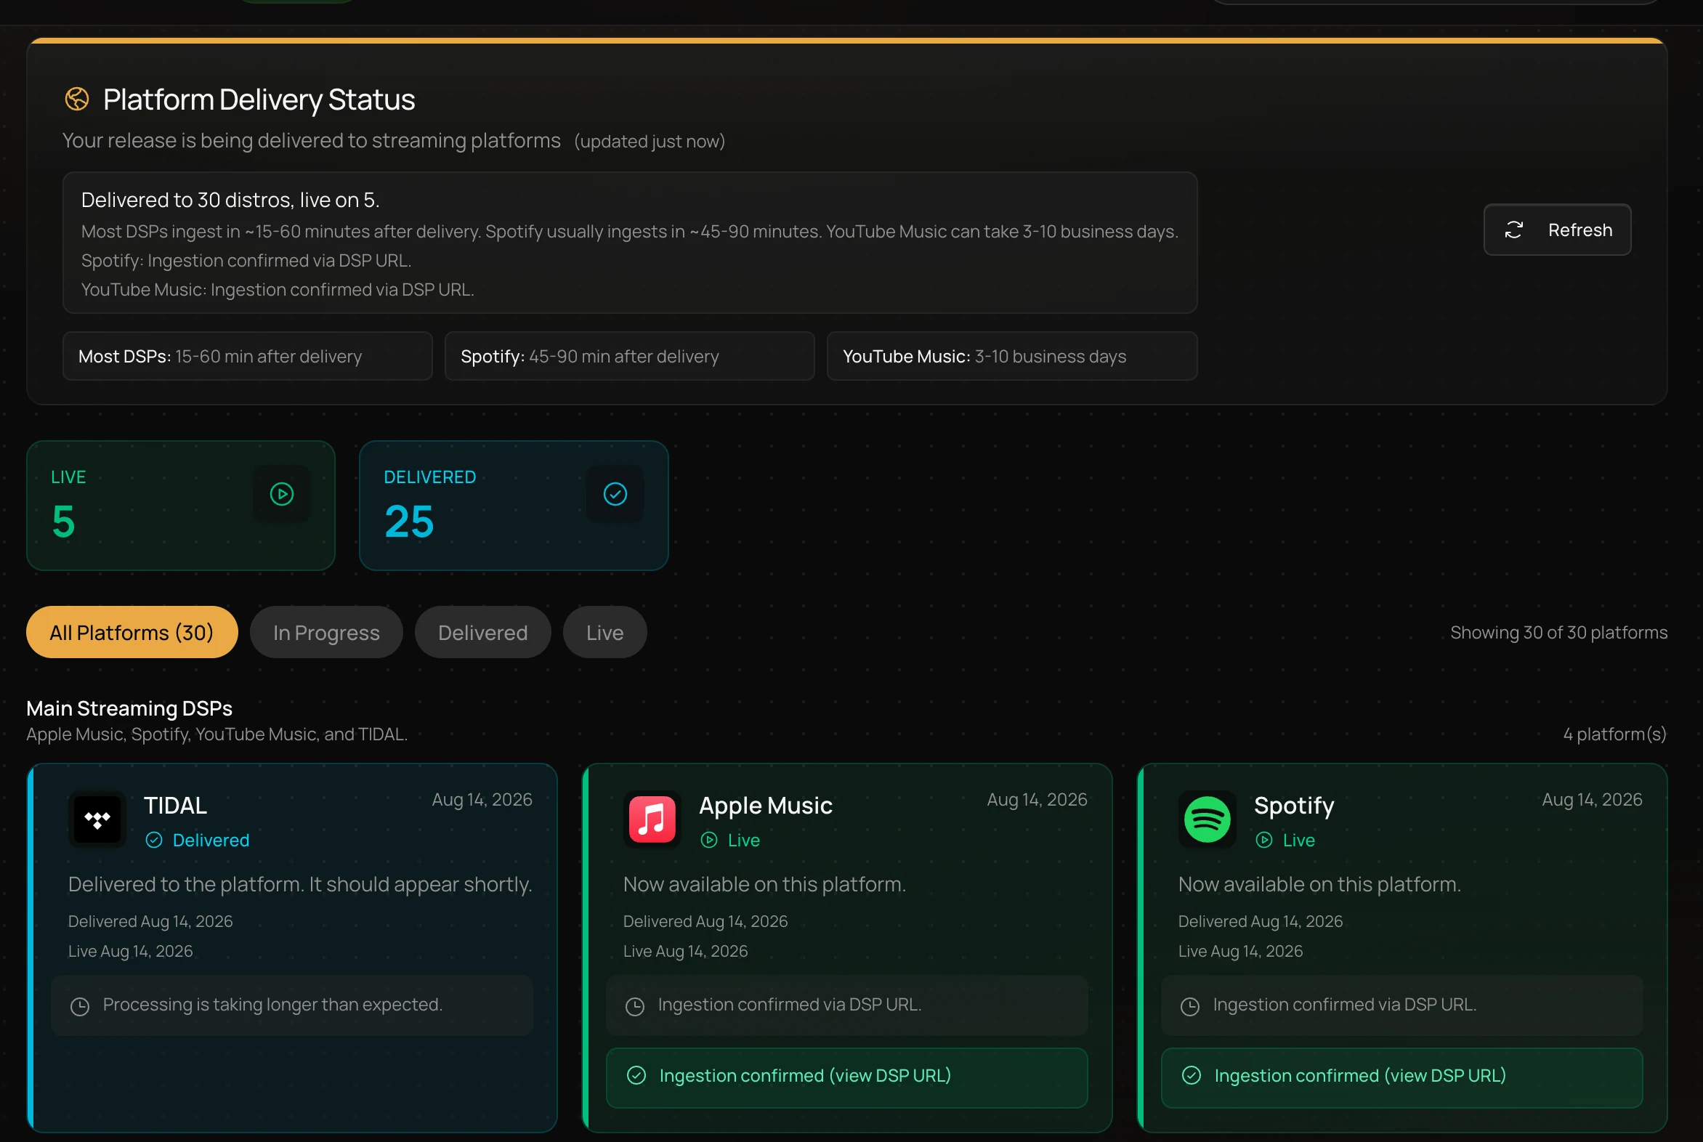The image size is (1703, 1142).
Task: Click the play icon in the LIVE card
Action: [x=282, y=494]
